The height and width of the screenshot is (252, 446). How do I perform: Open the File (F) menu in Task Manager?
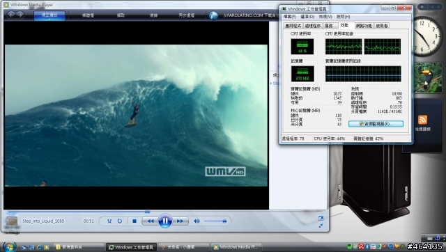point(290,17)
